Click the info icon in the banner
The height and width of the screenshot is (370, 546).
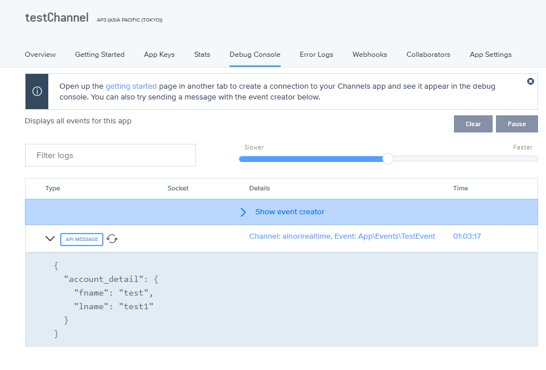(x=37, y=92)
